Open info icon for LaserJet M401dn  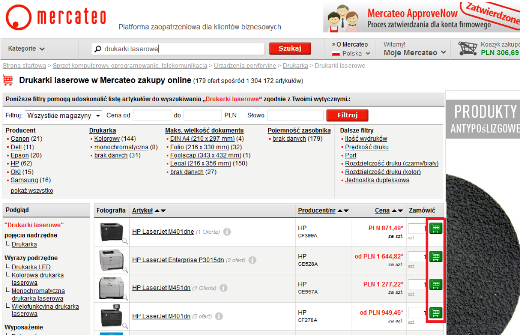click(x=219, y=316)
